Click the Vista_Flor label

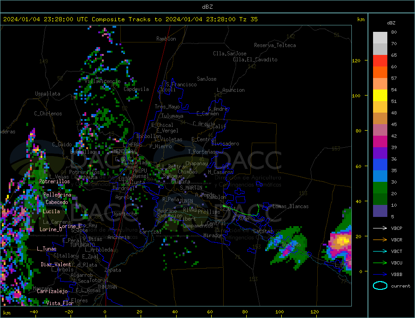[60, 303]
